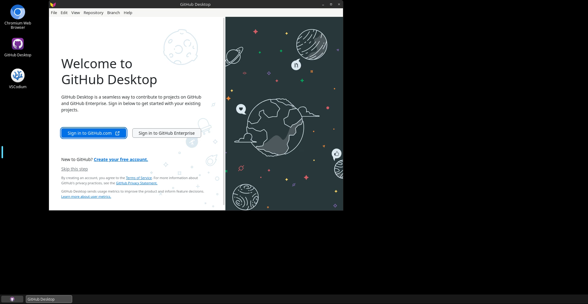
Task: Open the Edit menu
Action: [64, 13]
